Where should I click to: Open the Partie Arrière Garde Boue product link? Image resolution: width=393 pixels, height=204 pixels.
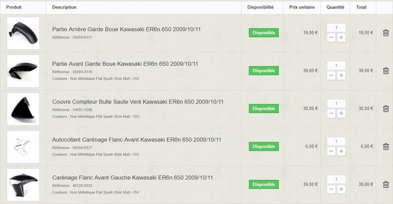pos(126,29)
